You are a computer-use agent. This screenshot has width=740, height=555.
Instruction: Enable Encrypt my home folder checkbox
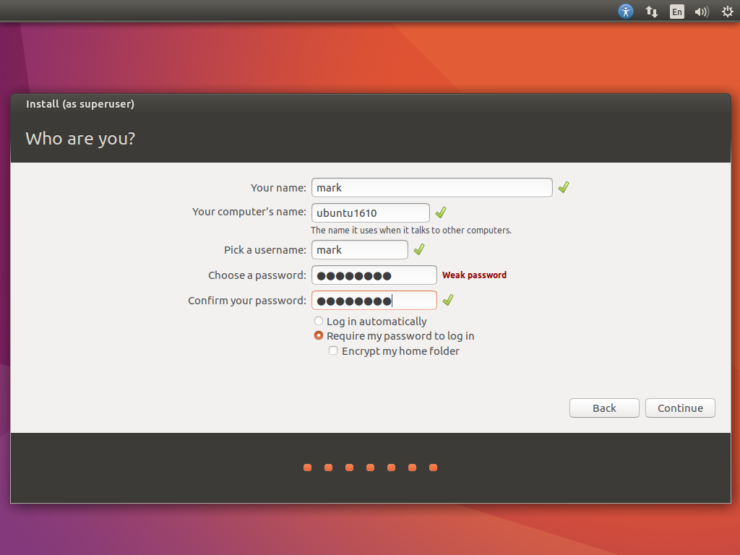coord(333,351)
